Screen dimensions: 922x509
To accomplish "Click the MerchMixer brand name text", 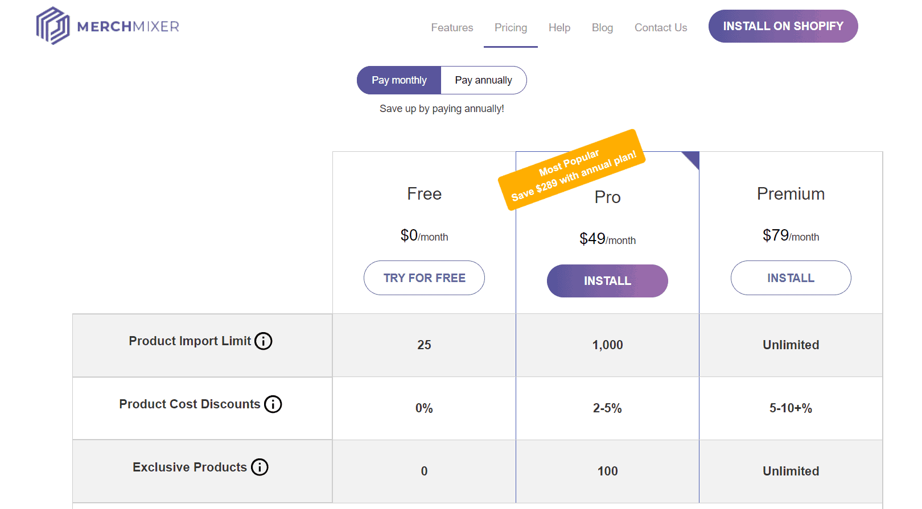I will coord(128,27).
